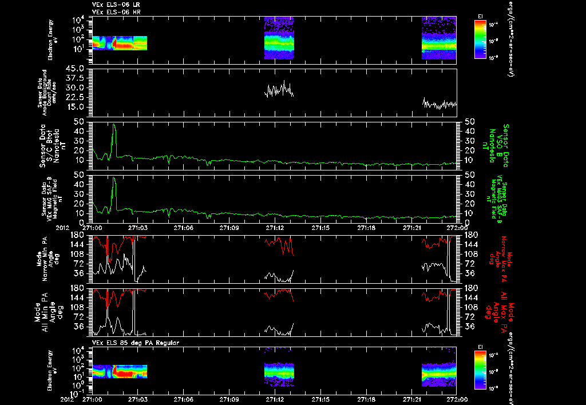Viewport: 586px width, 405px height.
Task: Click the red Narrow Max PA trace near 271:12
Action: coord(279,246)
